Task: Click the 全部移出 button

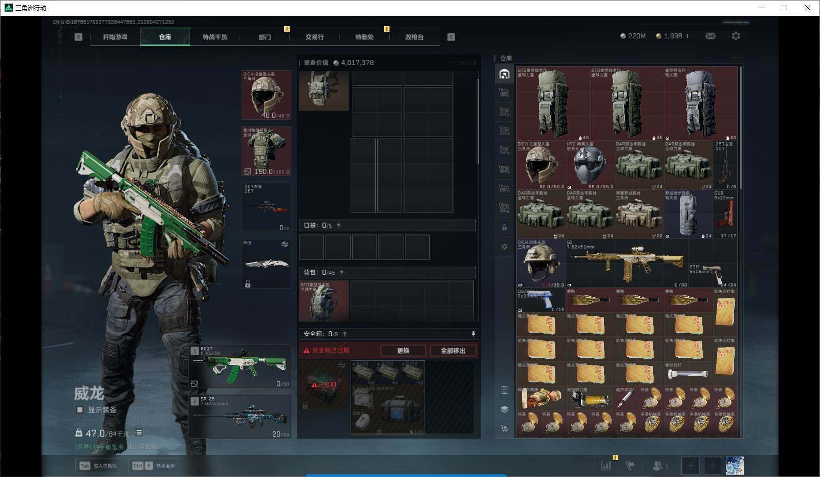Action: pos(453,351)
